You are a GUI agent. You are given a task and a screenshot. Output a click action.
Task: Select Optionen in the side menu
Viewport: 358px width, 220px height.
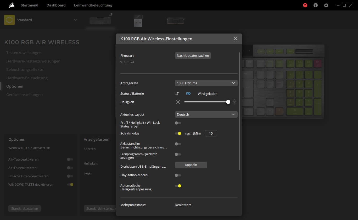coord(15,86)
